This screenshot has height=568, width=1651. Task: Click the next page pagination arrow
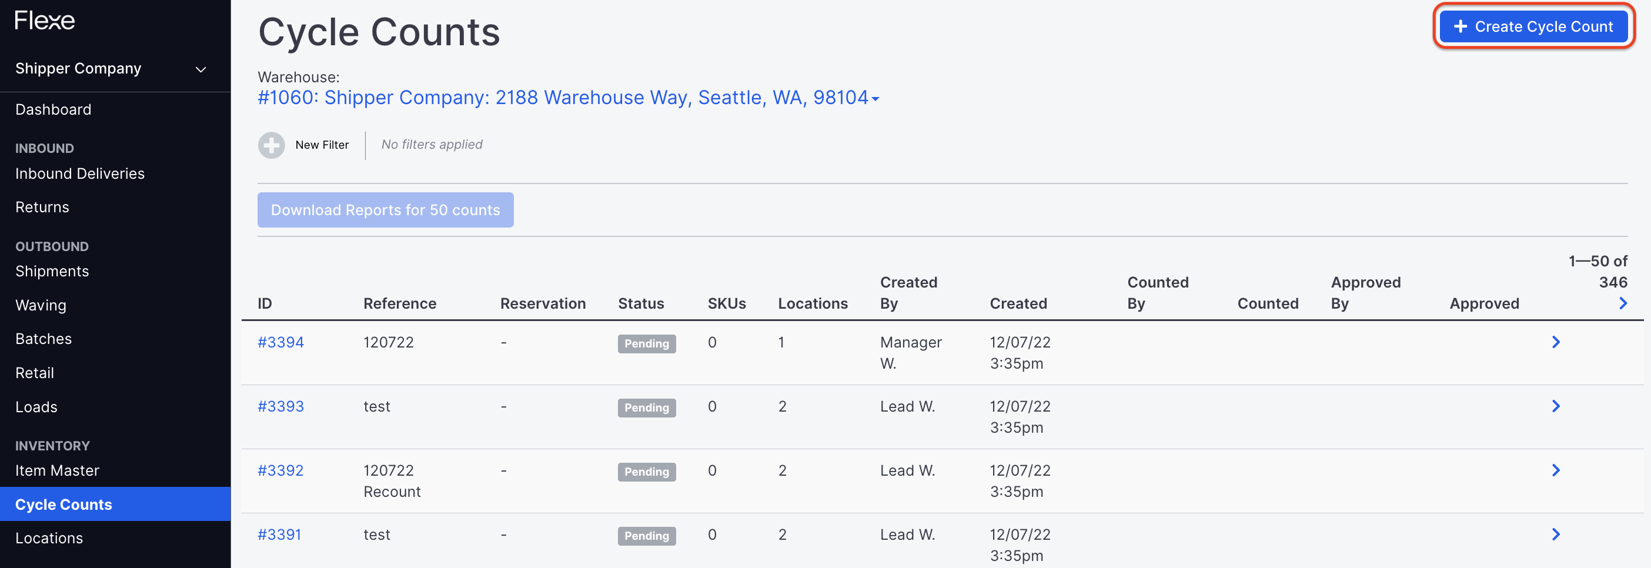click(x=1623, y=303)
